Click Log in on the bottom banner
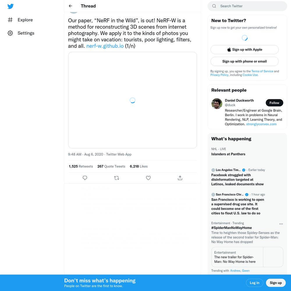291x291 pixels. (254, 283)
